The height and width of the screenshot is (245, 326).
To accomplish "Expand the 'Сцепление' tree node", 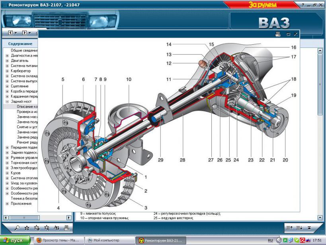I will [7, 86].
